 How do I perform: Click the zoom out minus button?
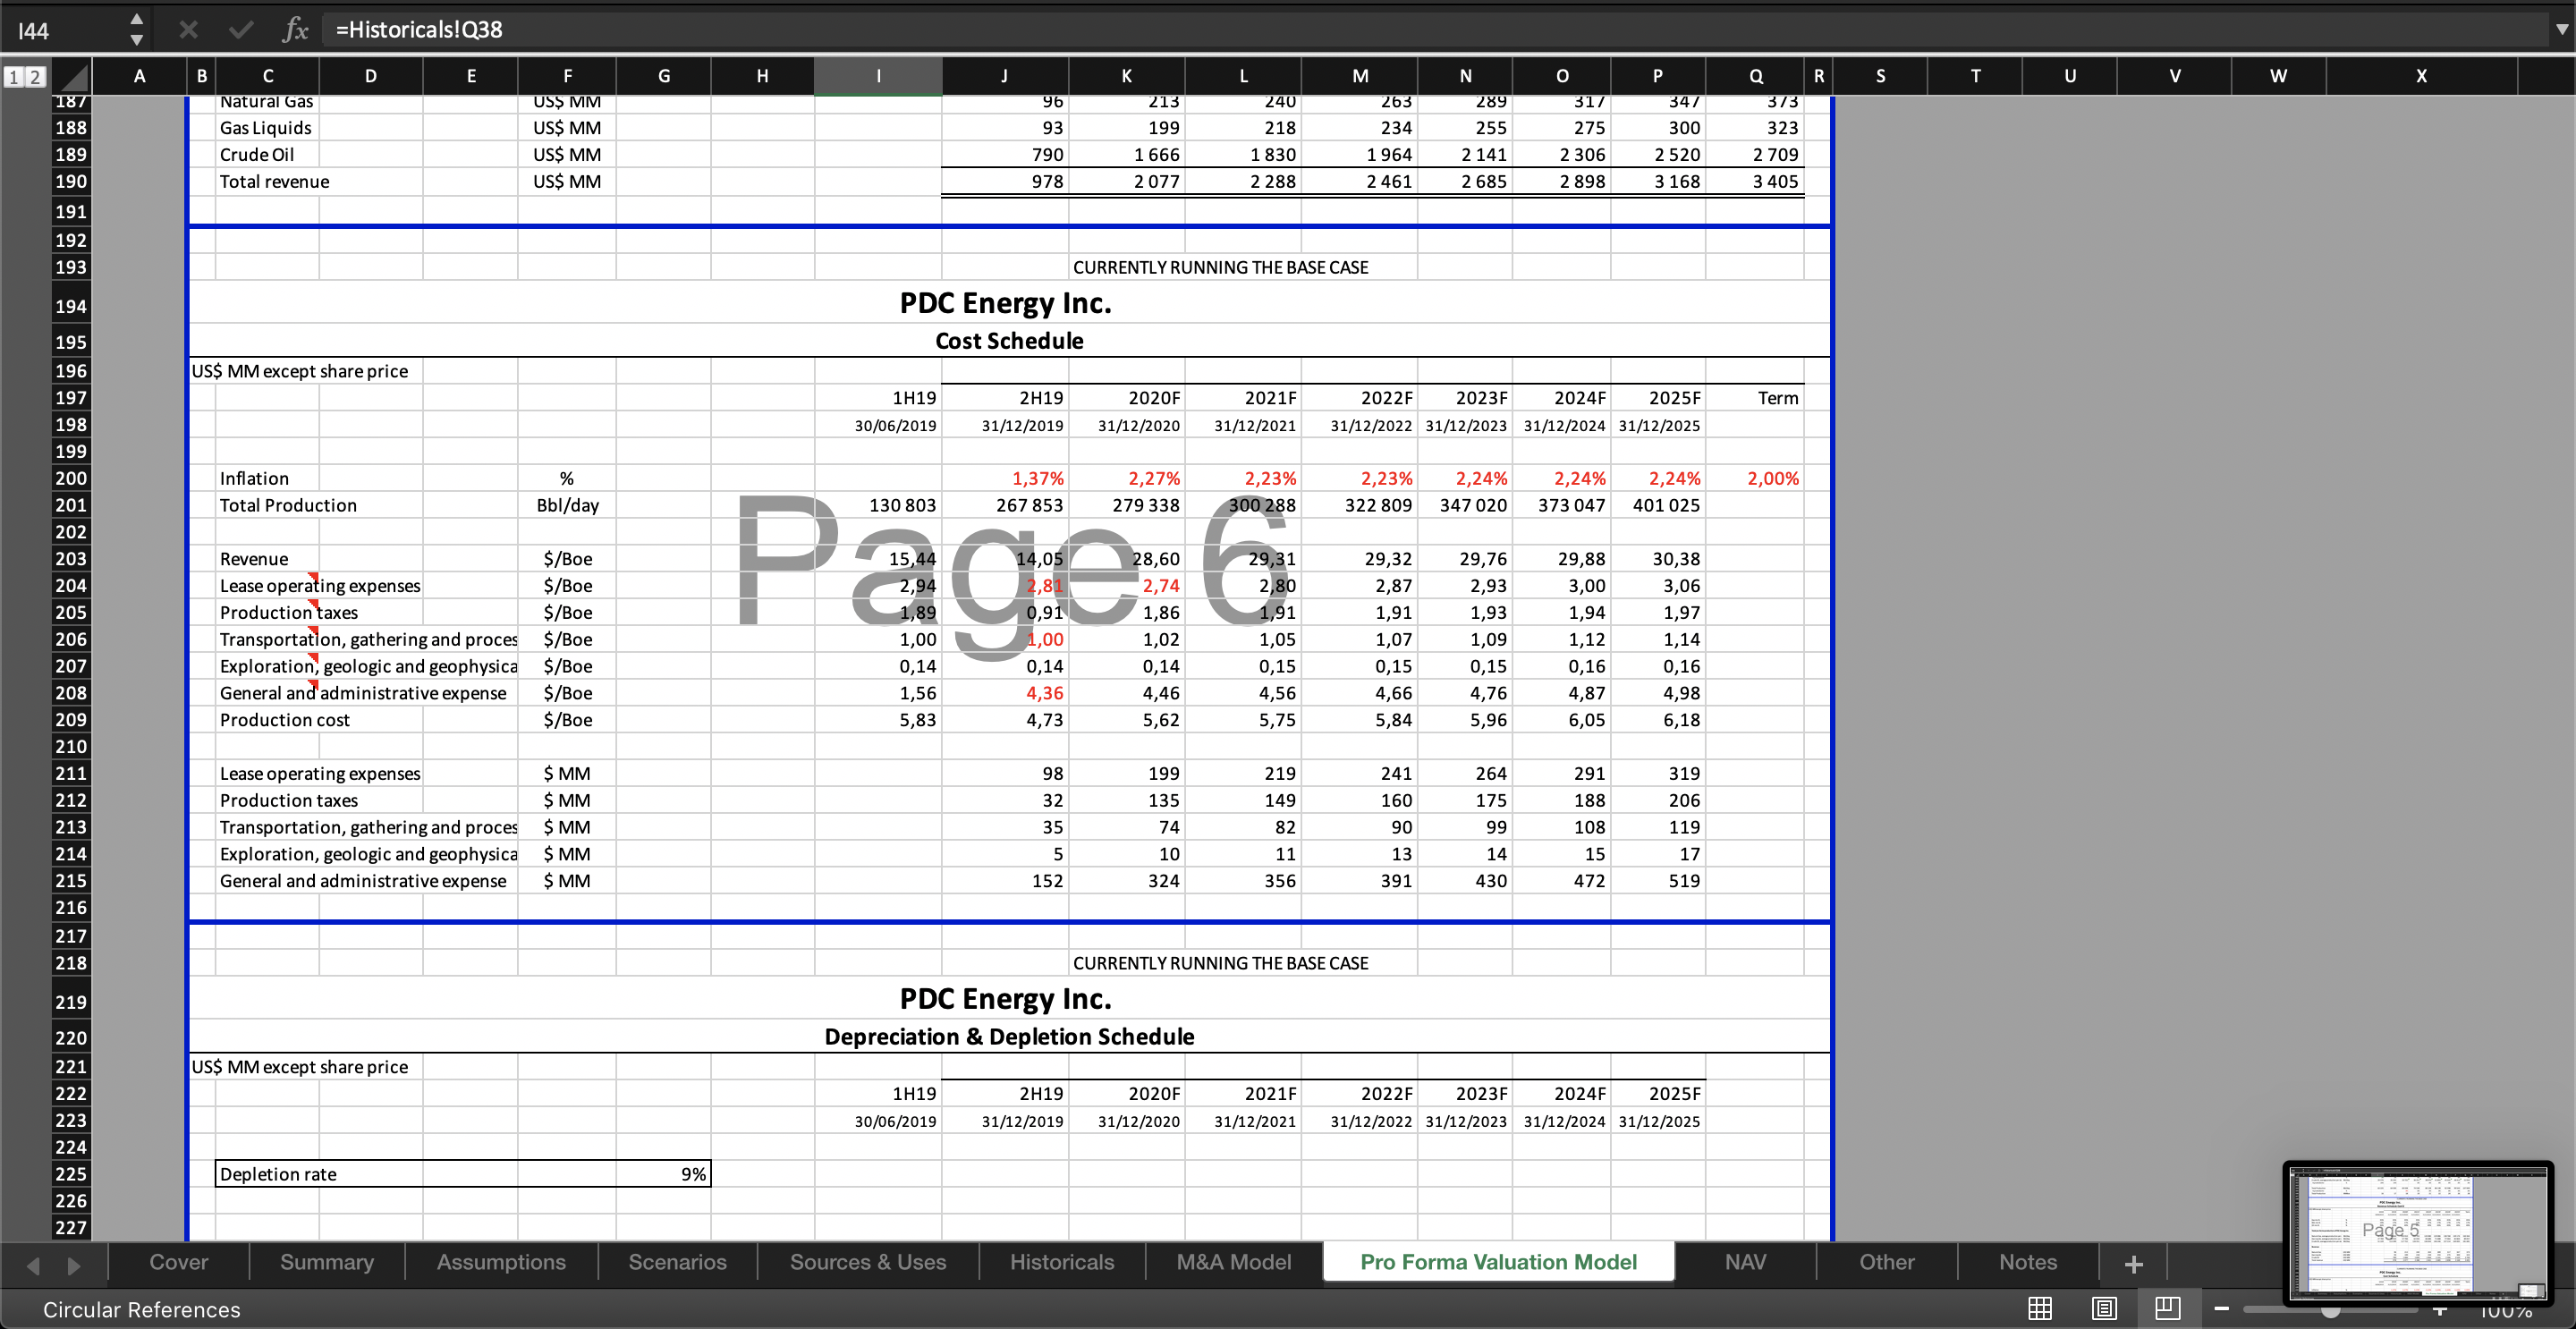pyautogui.click(x=2222, y=1309)
